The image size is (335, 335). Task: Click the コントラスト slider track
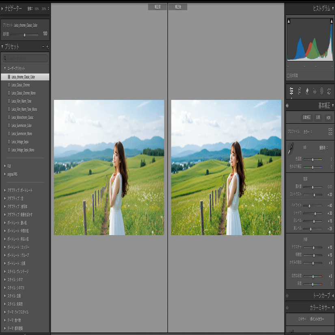(313, 195)
